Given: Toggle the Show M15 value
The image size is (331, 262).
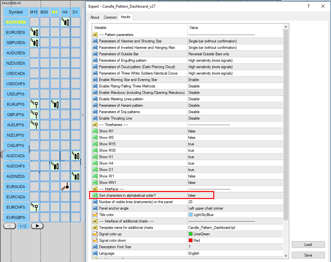Looking at the screenshot, I should point(235,144).
